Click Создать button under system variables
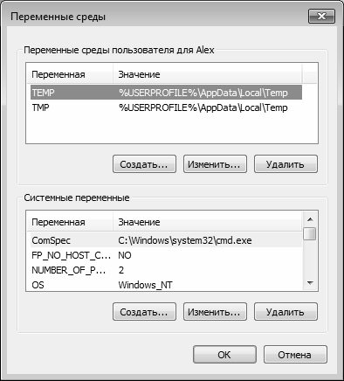The image size is (344, 381). (x=144, y=312)
